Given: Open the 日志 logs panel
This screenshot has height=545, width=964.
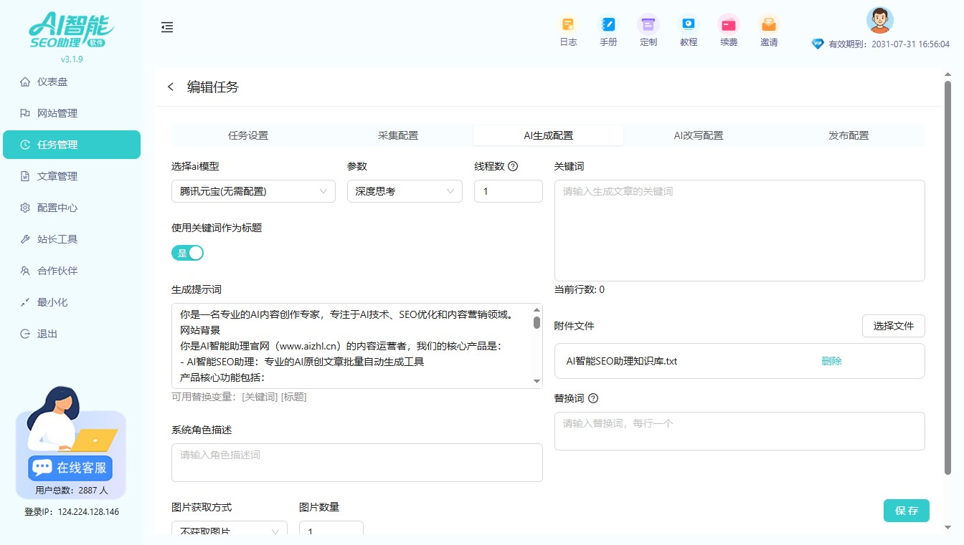Looking at the screenshot, I should tap(568, 31).
